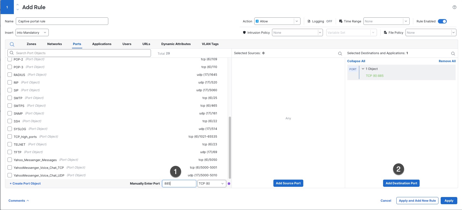
Task: Click search icon in Selected Destinations panel
Action: 453,54
